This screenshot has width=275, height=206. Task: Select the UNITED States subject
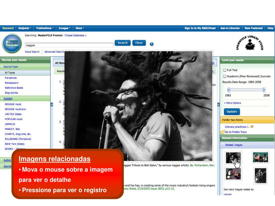pos(13,114)
